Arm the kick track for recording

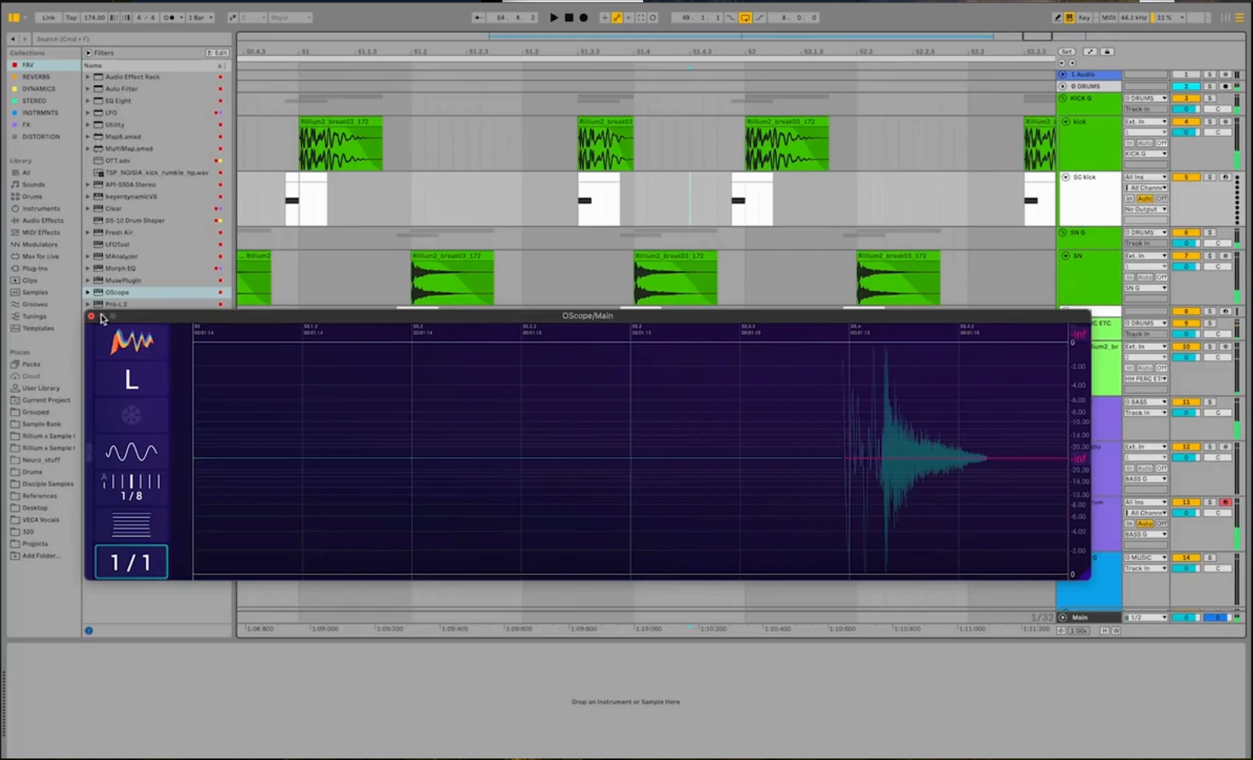coord(1225,122)
